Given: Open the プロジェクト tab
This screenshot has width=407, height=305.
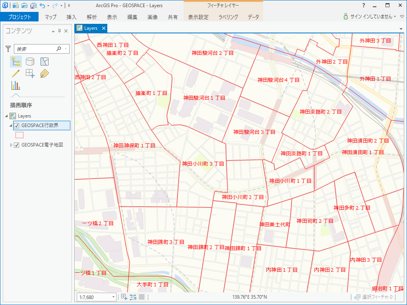Looking at the screenshot, I should tap(19, 17).
